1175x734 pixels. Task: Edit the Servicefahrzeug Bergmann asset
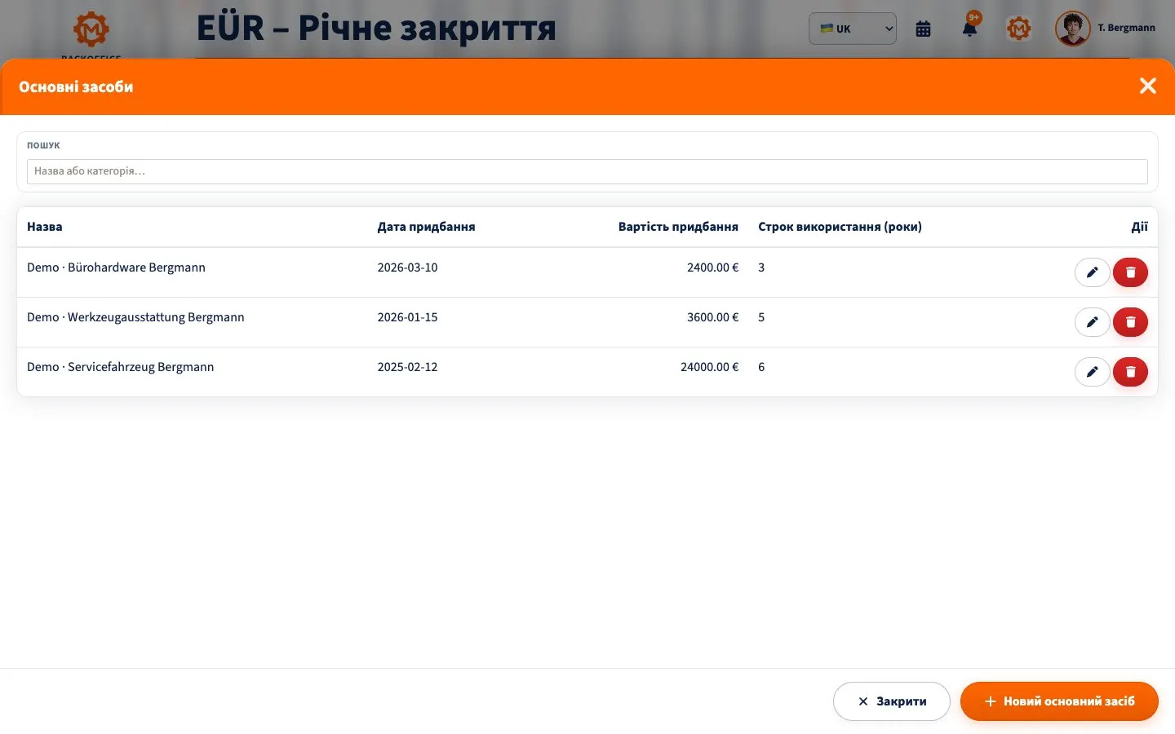(1092, 372)
